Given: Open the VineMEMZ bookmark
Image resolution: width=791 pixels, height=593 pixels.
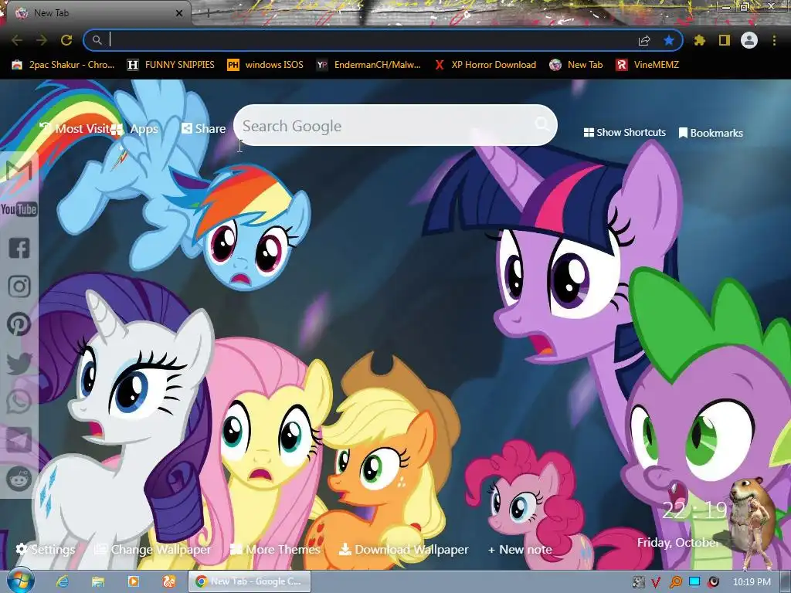Looking at the screenshot, I should (647, 65).
